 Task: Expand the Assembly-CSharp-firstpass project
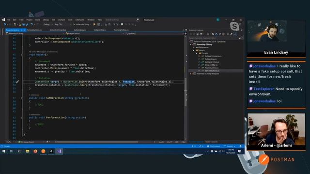191,74
